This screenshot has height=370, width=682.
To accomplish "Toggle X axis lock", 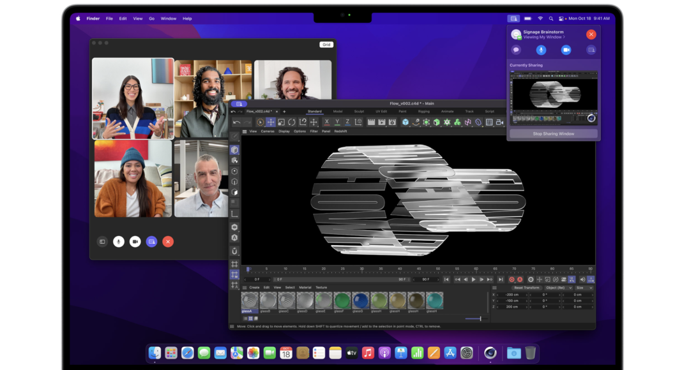I will coord(327,122).
